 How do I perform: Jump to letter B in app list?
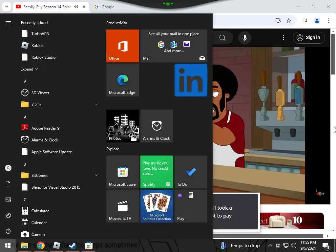25,164
